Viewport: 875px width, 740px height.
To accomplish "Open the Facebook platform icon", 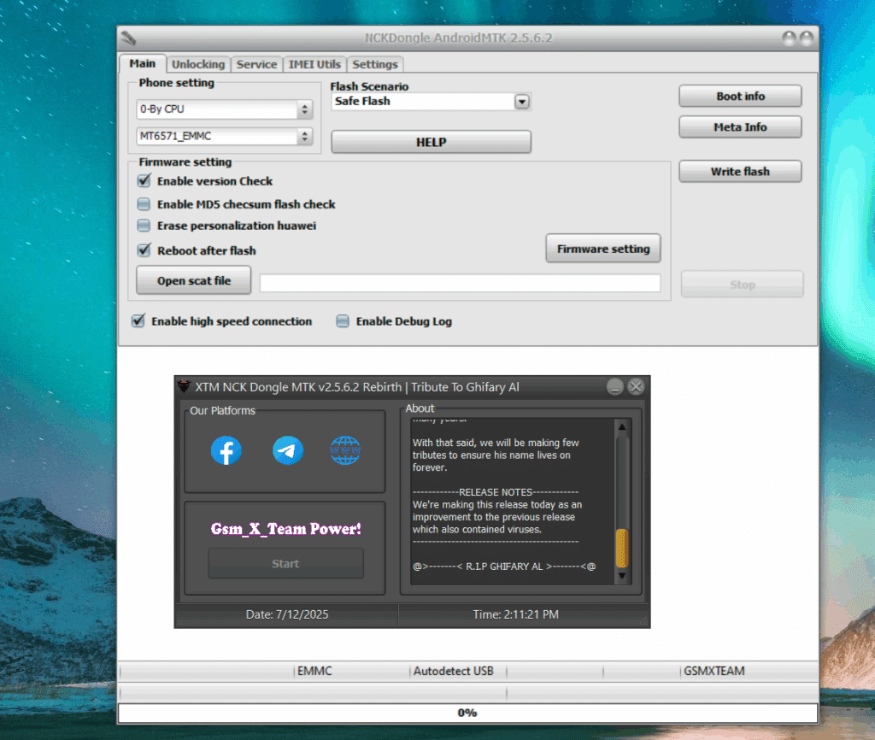I will pos(226,450).
